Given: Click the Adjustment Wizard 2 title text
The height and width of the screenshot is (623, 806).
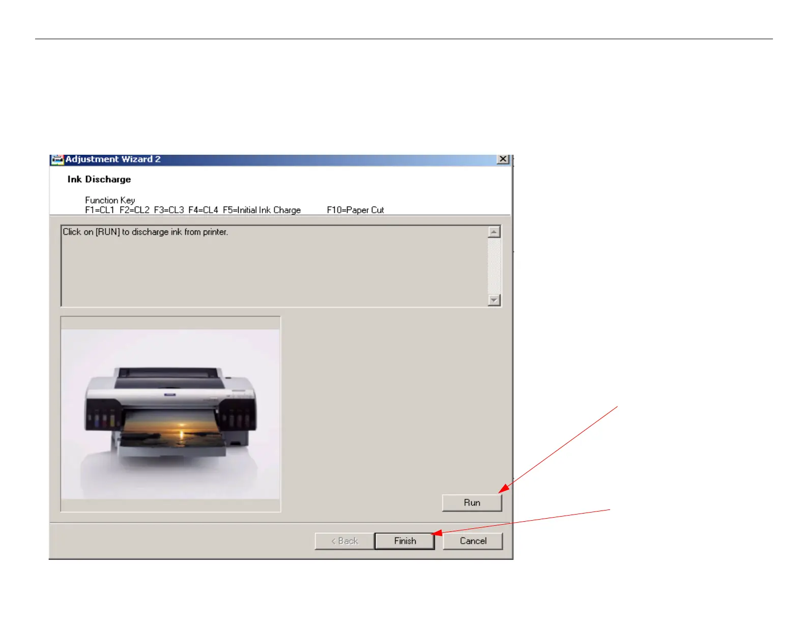Looking at the screenshot, I should [x=113, y=159].
